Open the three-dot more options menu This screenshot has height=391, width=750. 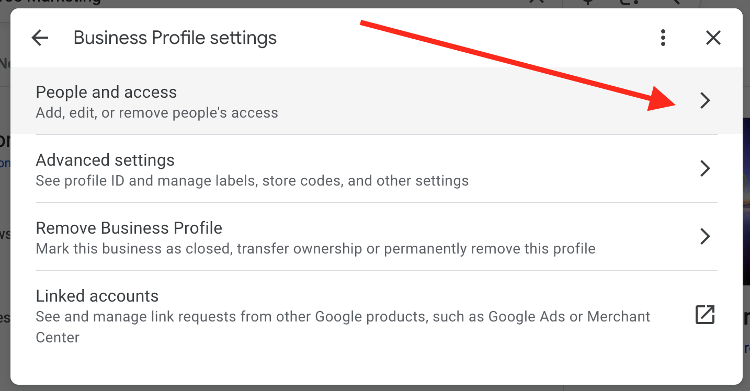pos(663,38)
